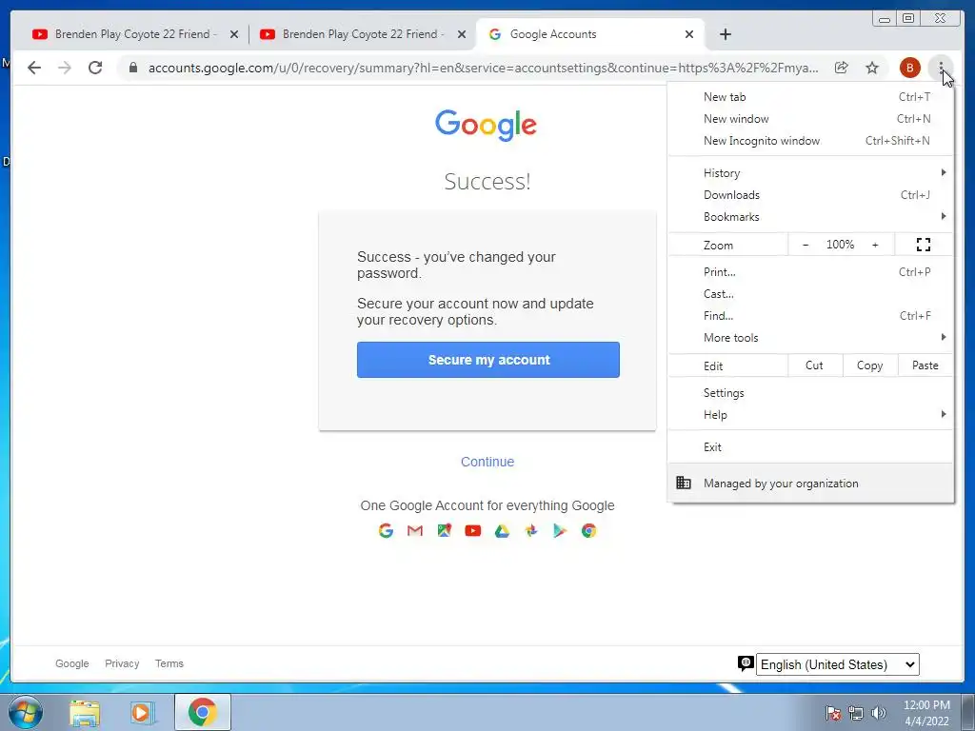The height and width of the screenshot is (731, 975).
Task: Open the Privacy footer link
Action: pyautogui.click(x=122, y=663)
